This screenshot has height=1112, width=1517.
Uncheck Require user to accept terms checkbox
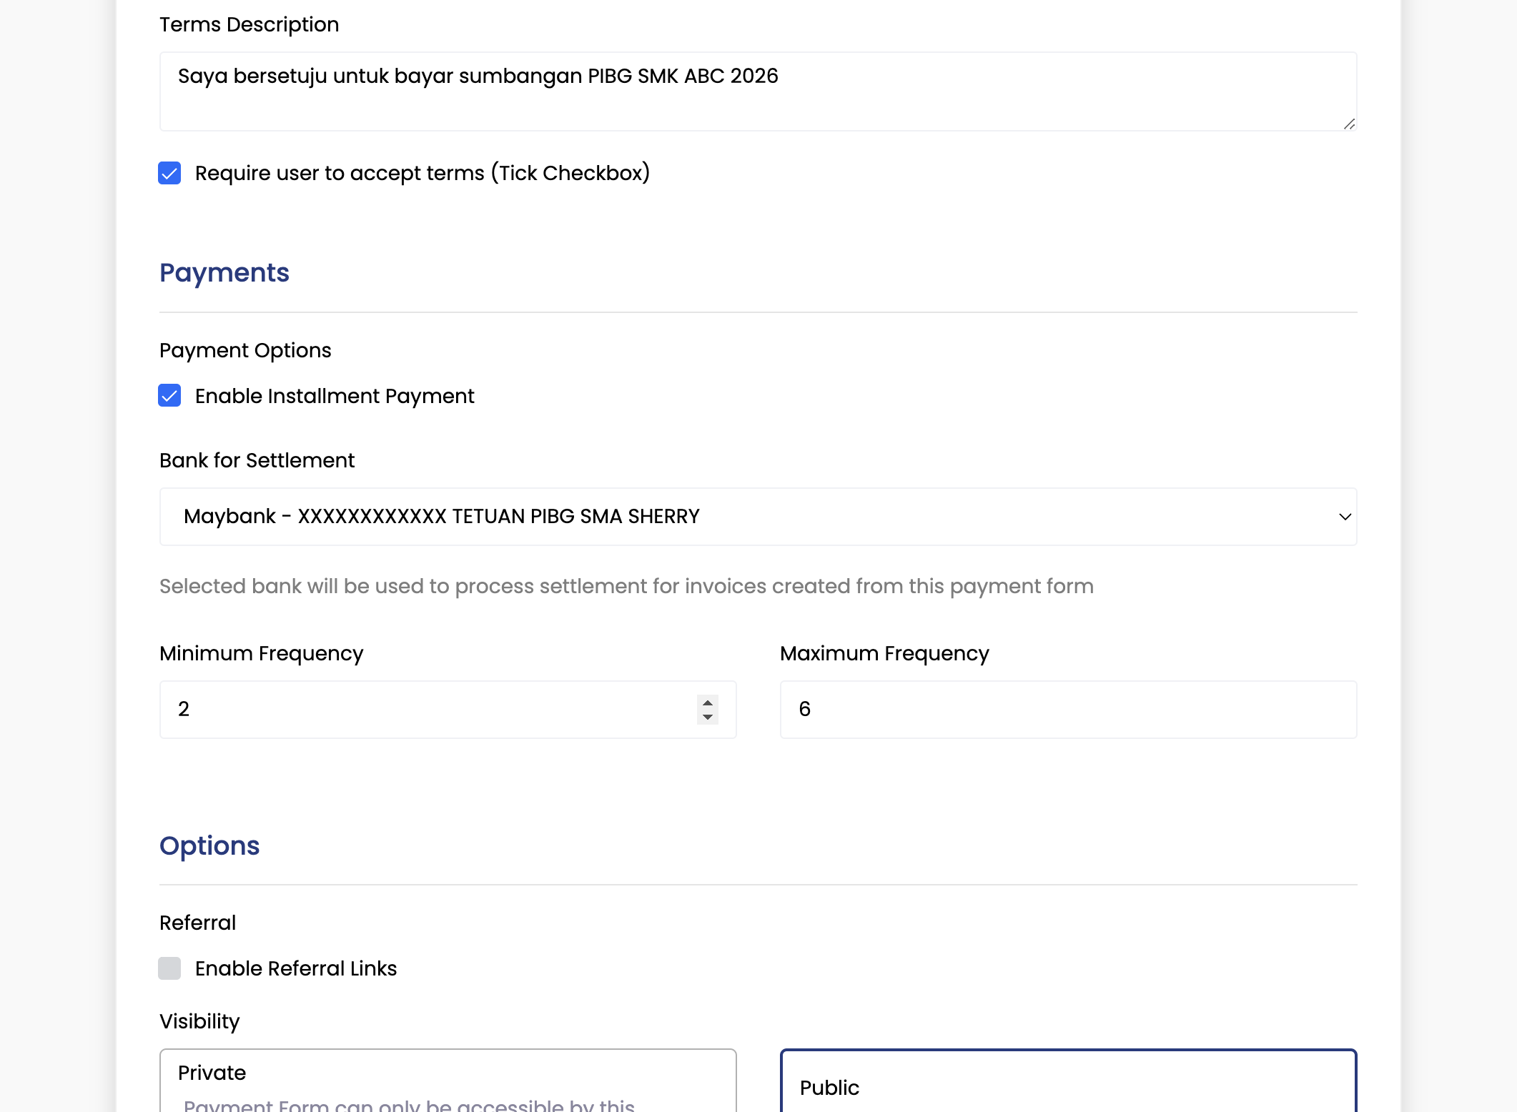tap(169, 173)
